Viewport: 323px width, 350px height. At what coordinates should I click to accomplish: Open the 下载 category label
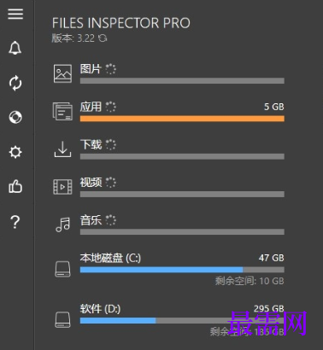[91, 144]
